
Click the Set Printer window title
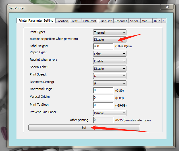[x=17, y=8]
